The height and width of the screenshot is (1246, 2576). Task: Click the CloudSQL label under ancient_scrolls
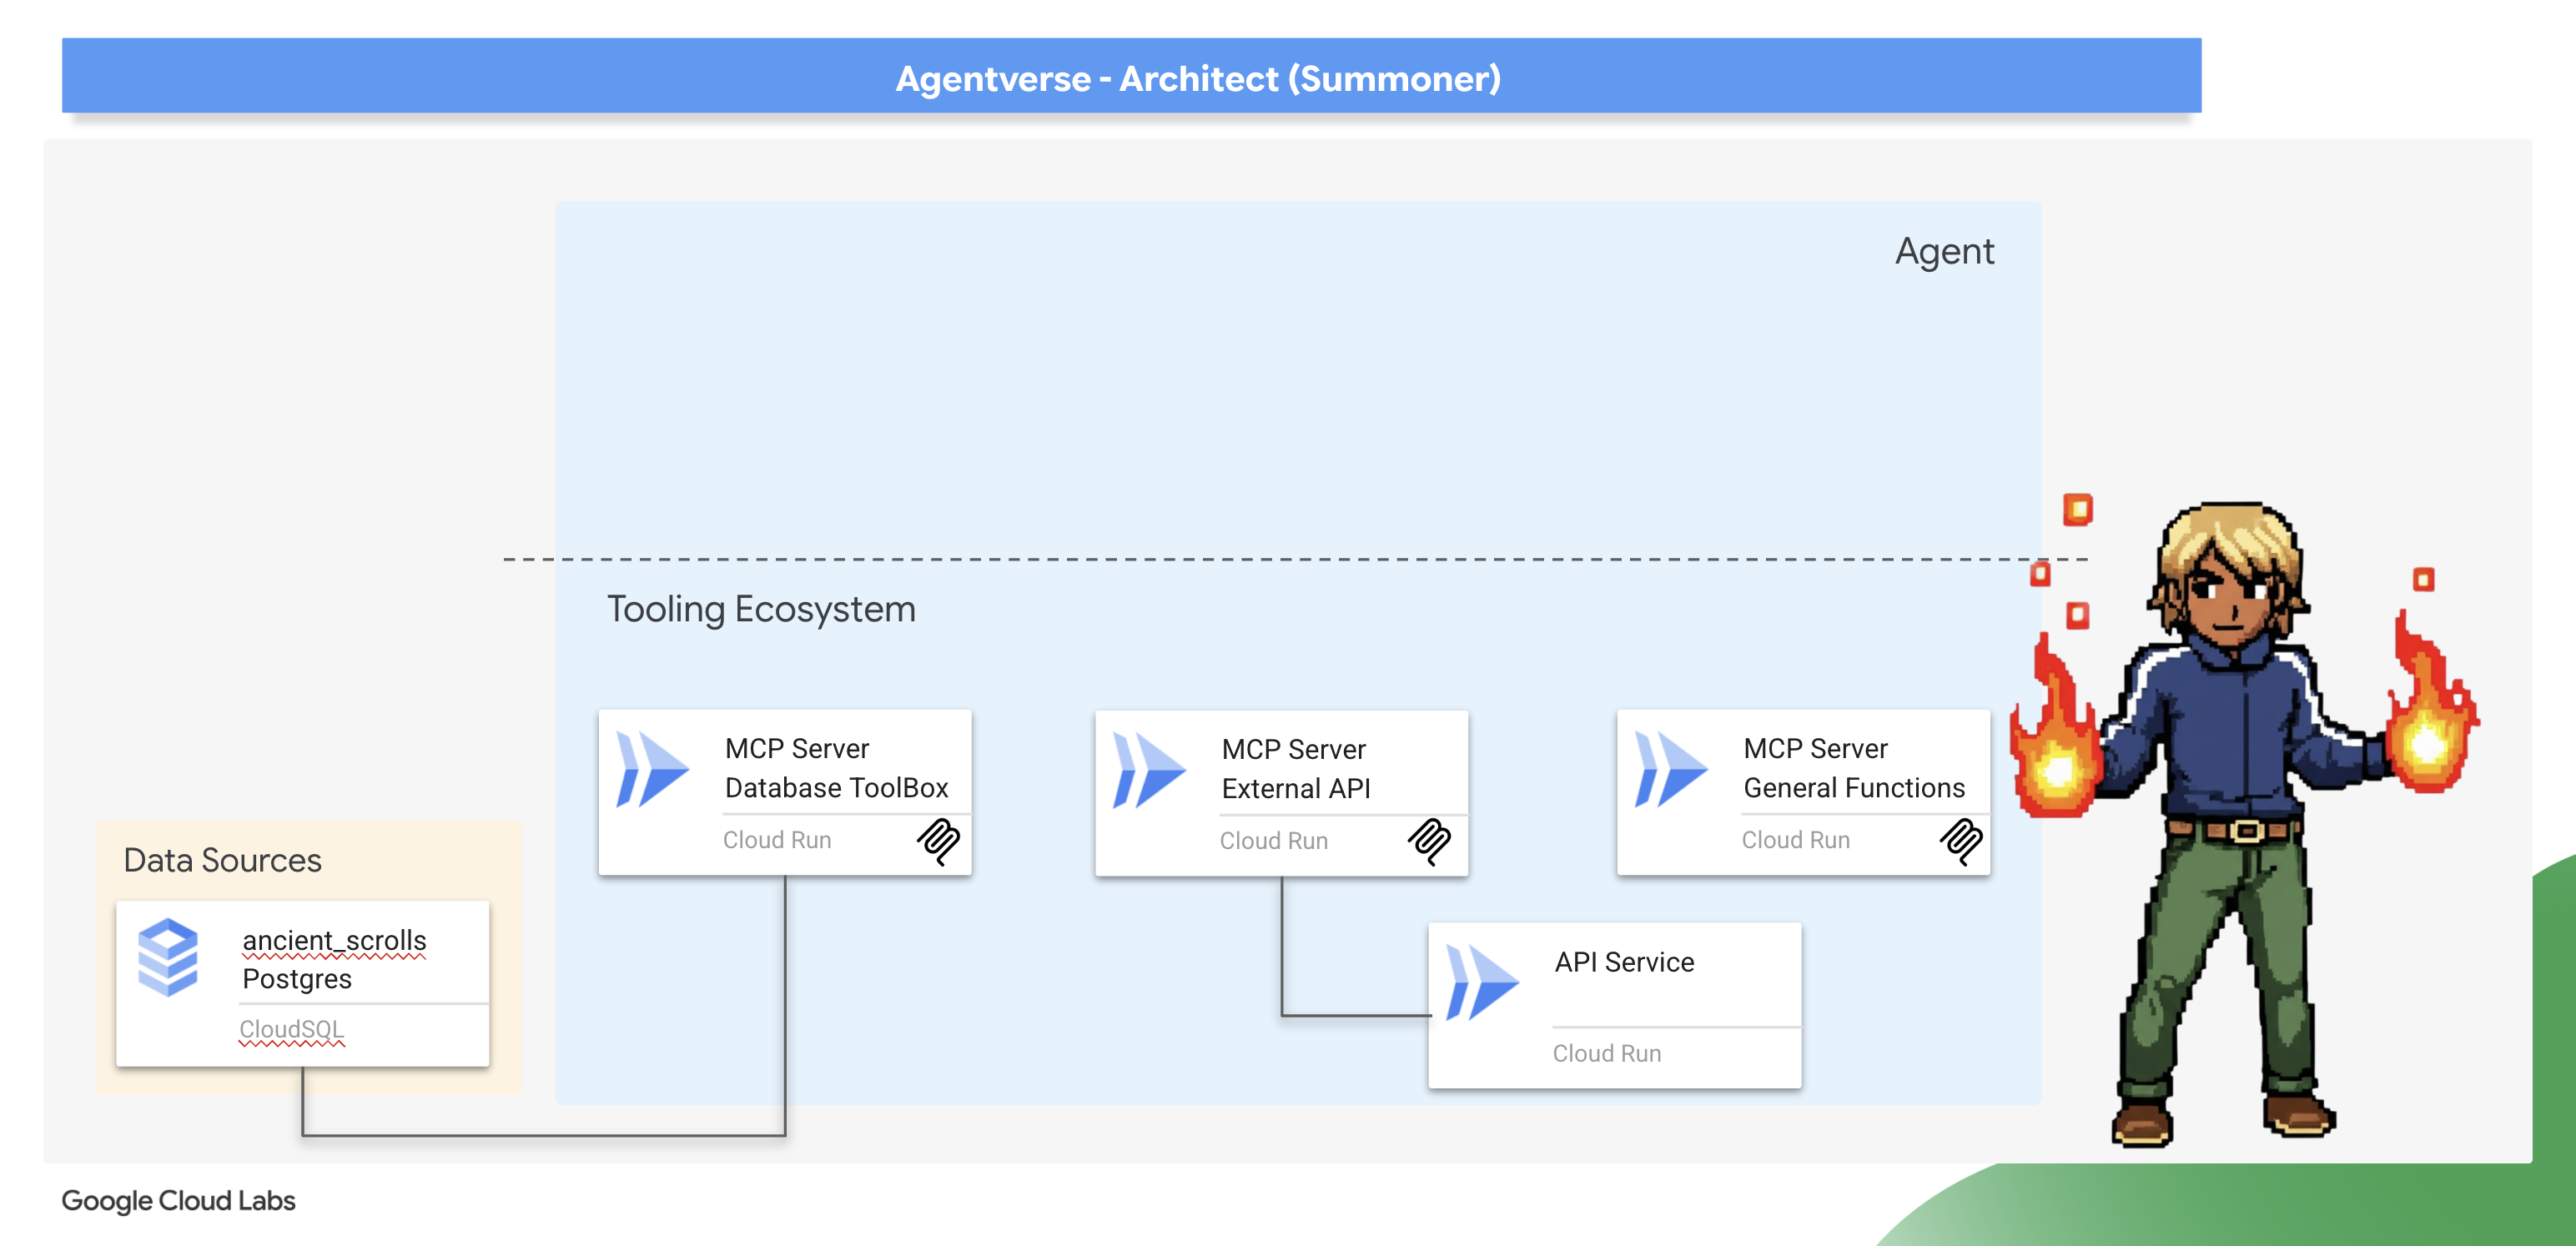click(291, 1028)
